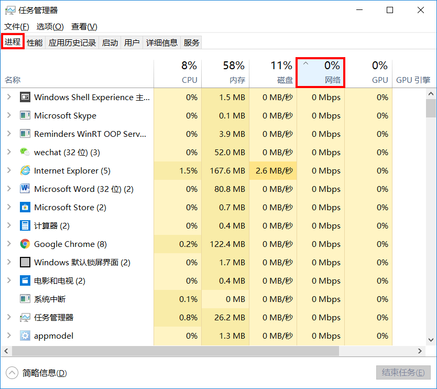The image size is (437, 389).
Task: Sort processes by 内存 column header
Action: (x=225, y=73)
